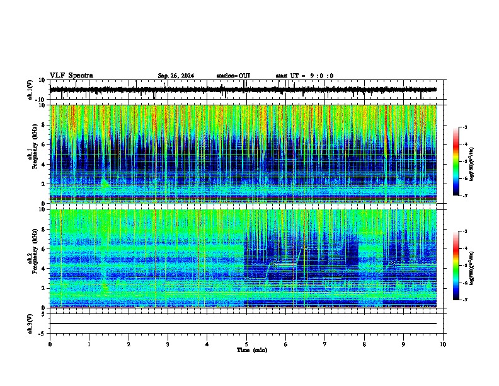Screen dimensions: 499x386
Task: Click the 'station=OUJ' label
Action: (x=233, y=76)
